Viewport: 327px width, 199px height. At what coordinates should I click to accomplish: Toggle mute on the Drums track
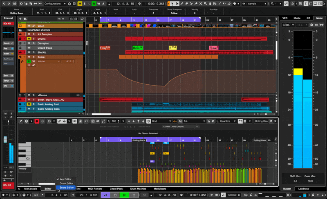[x=29, y=39]
